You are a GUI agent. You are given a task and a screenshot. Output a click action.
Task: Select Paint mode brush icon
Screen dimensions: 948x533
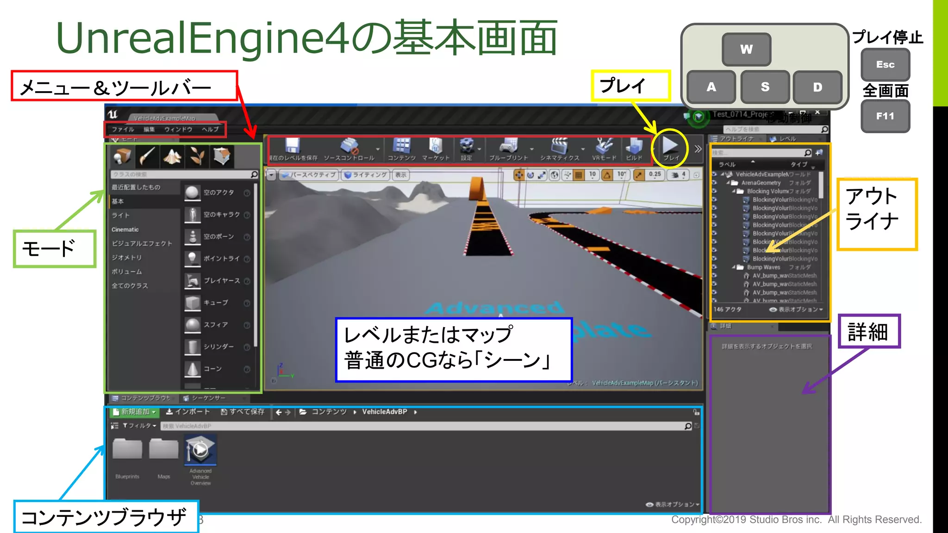147,156
